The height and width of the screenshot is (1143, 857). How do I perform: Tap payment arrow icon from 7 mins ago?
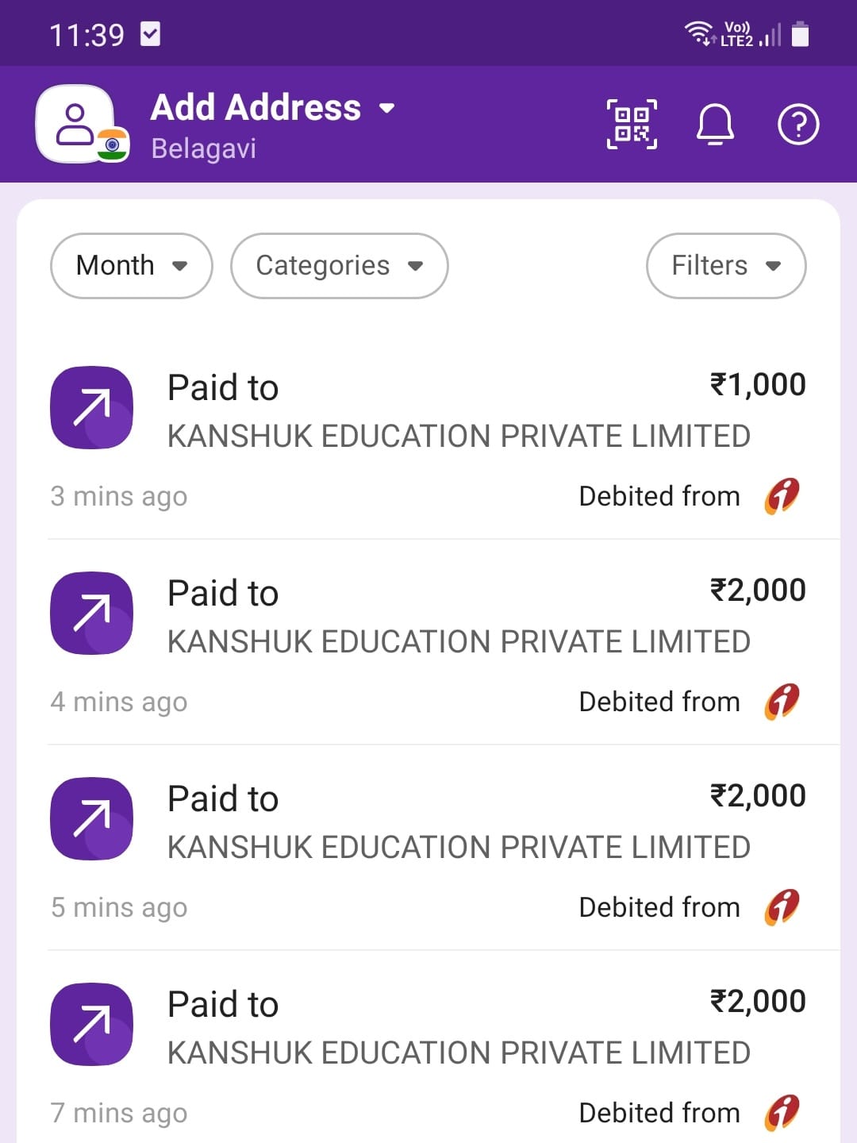click(x=91, y=1025)
